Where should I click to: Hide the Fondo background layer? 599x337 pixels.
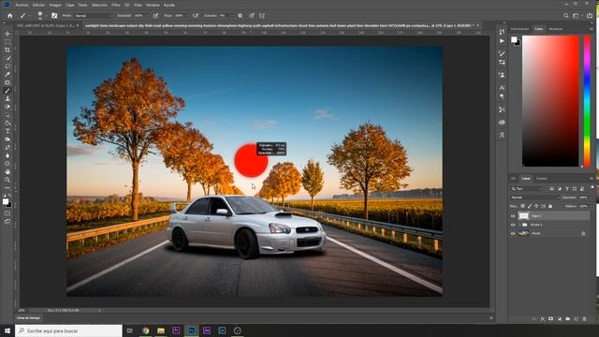[x=513, y=233]
